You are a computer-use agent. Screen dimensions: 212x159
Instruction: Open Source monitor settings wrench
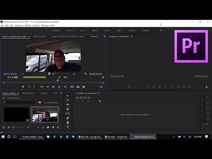[x=86, y=74]
